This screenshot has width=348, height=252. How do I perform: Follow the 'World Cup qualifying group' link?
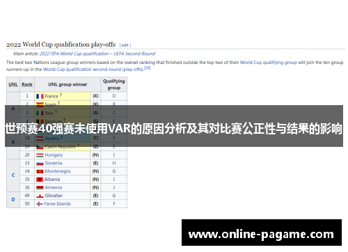(x=269, y=63)
